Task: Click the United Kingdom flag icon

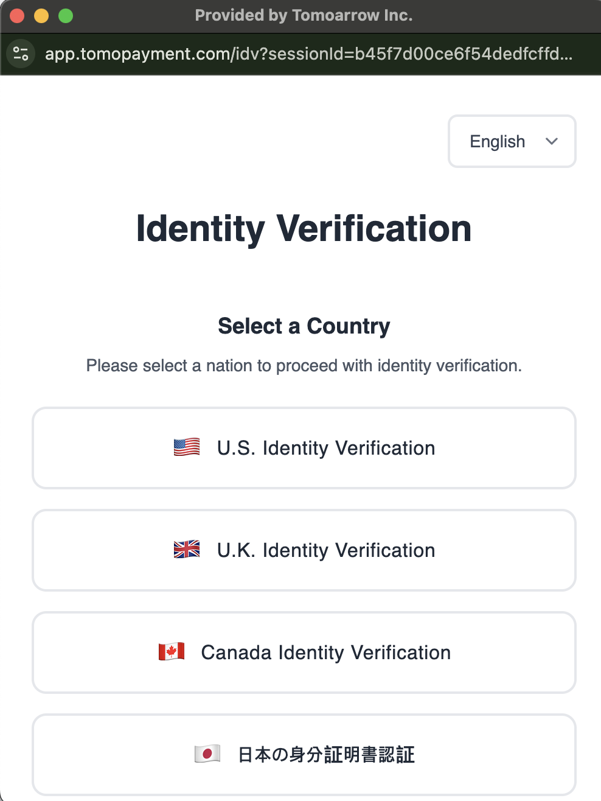Action: pos(187,550)
